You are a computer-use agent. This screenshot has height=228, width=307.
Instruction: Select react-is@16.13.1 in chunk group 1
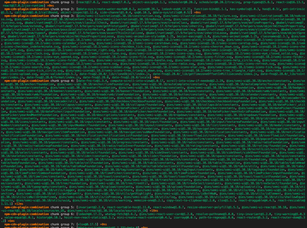[x=290, y=2]
